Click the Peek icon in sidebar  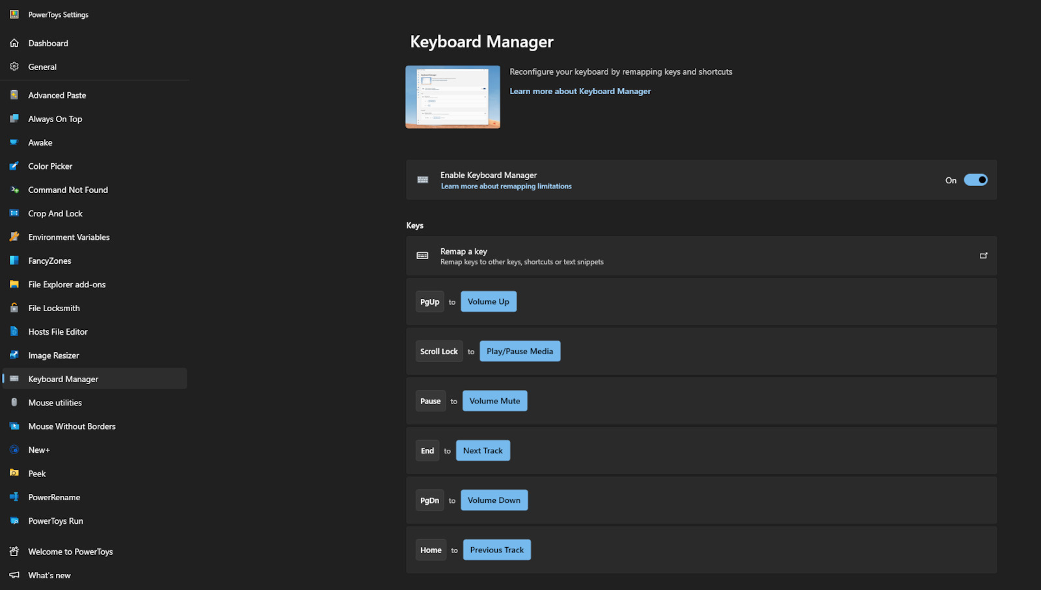click(x=14, y=474)
